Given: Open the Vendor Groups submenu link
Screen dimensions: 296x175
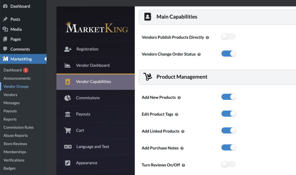Looking at the screenshot, I should tap(16, 86).
